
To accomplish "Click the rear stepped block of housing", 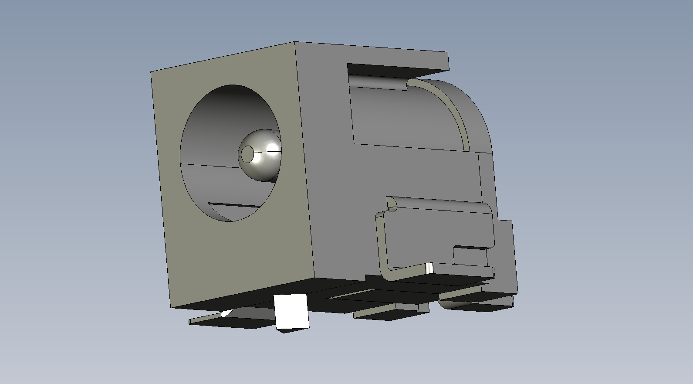I will pos(505,257).
